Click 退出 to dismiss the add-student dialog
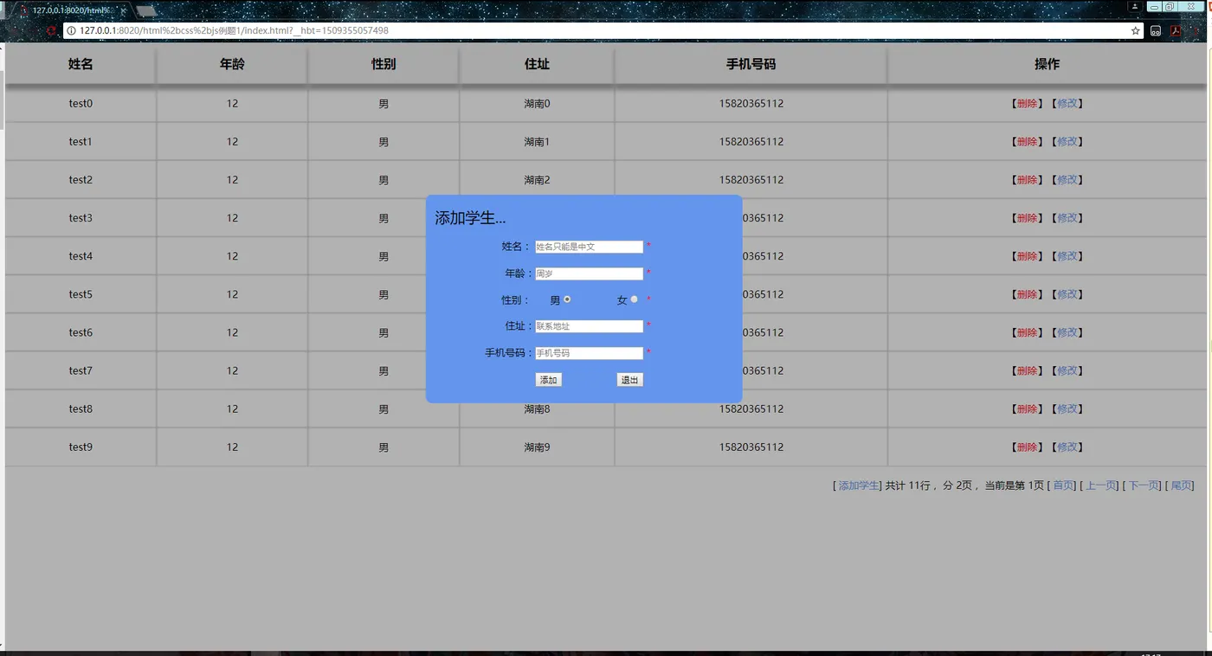Screen dimensions: 1212x656 pos(629,379)
